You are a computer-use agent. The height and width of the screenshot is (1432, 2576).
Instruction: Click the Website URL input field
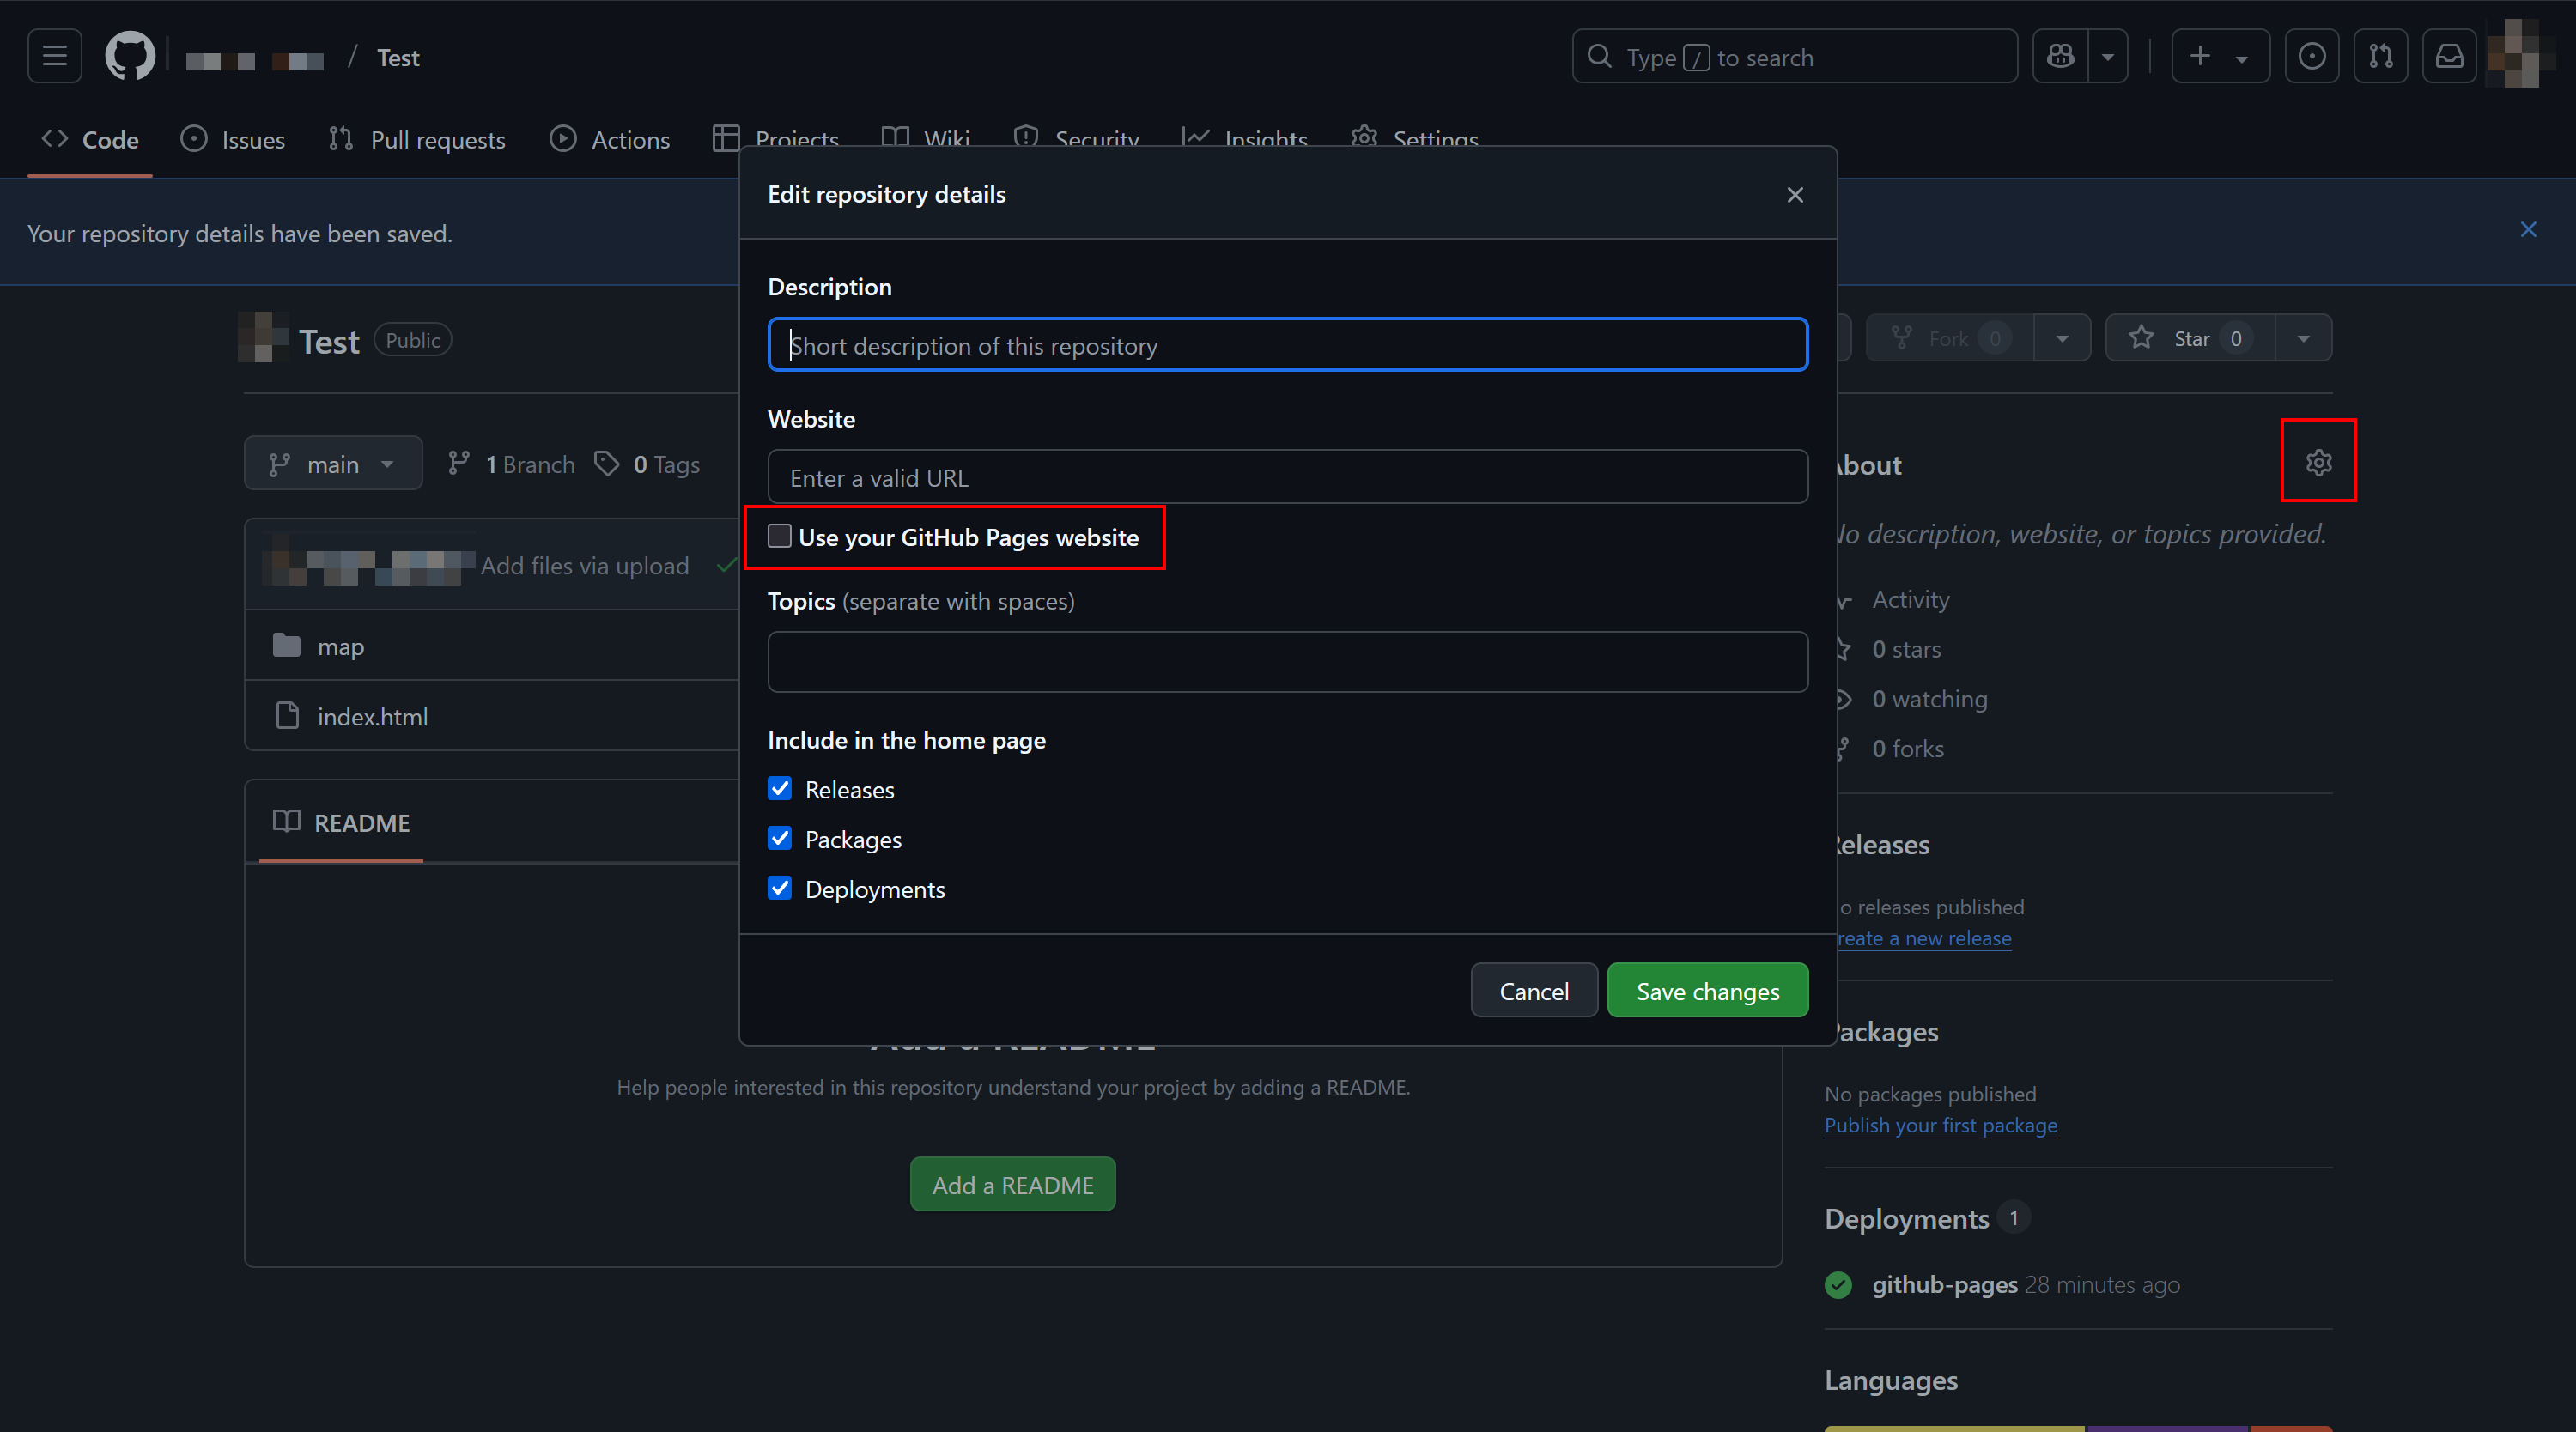[x=1287, y=477]
